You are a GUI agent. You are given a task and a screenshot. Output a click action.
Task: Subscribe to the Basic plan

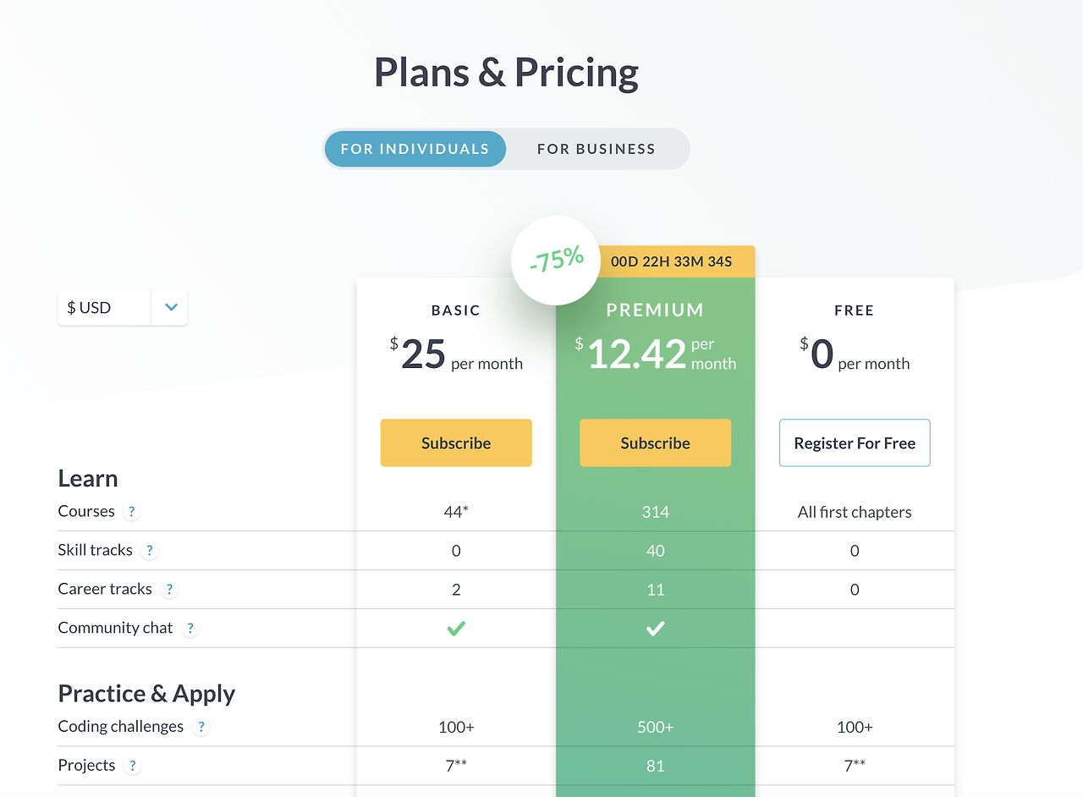456,442
